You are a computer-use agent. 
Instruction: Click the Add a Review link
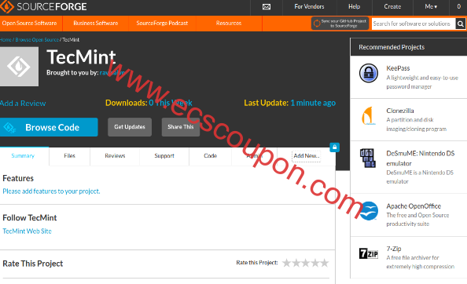(x=23, y=104)
